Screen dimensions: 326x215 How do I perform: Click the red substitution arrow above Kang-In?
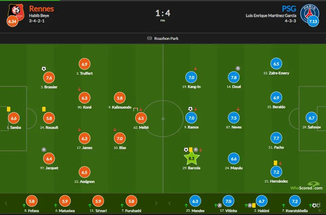click(x=195, y=68)
